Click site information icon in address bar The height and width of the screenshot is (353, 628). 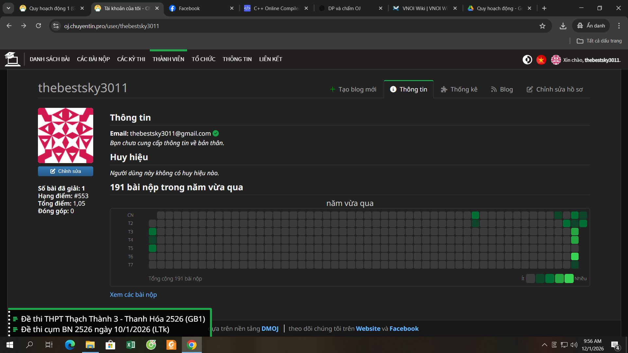point(56,26)
